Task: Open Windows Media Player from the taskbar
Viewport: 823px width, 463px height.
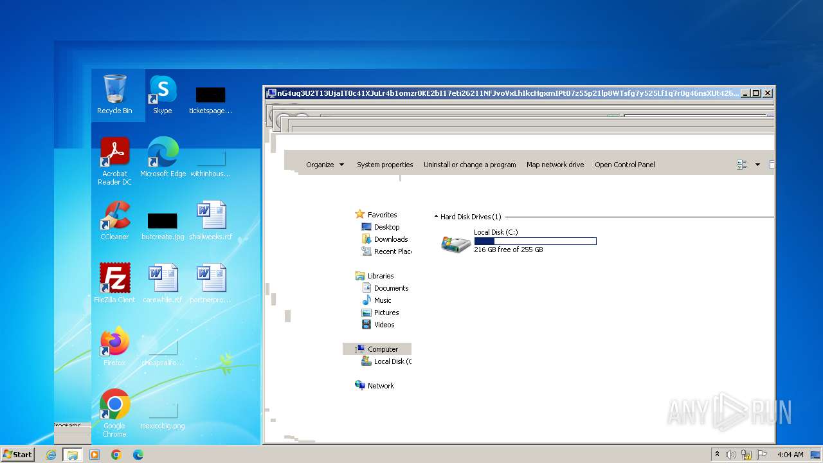Action: pyautogui.click(x=95, y=455)
